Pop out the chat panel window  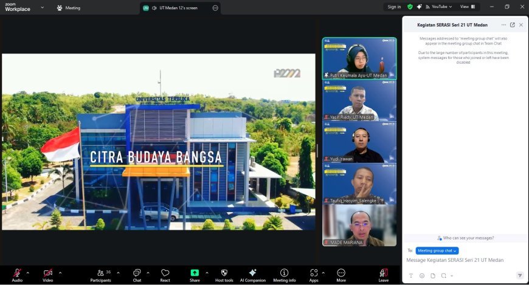point(512,25)
